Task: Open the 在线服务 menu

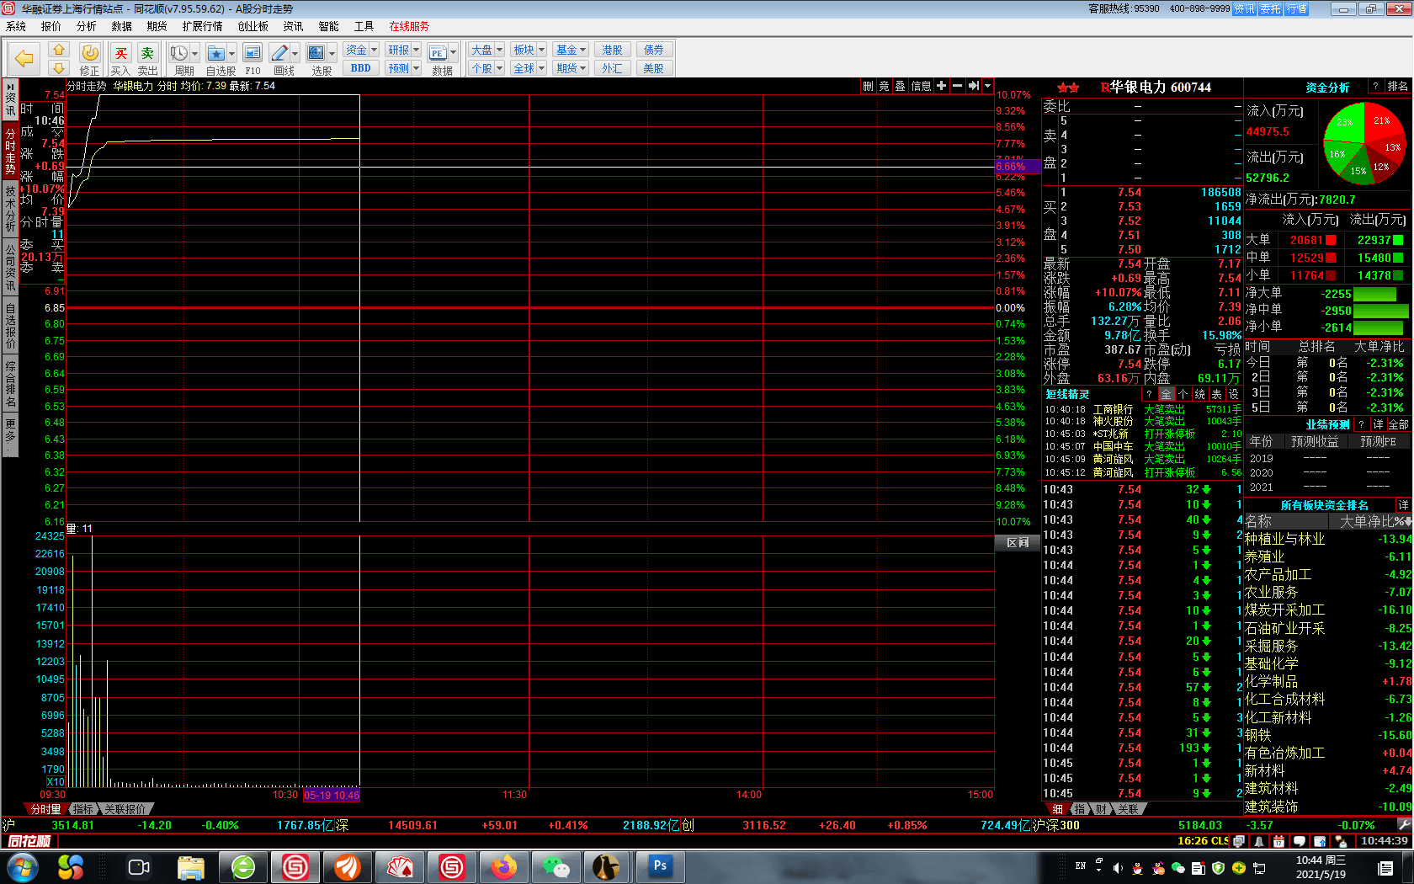Action: (x=409, y=26)
